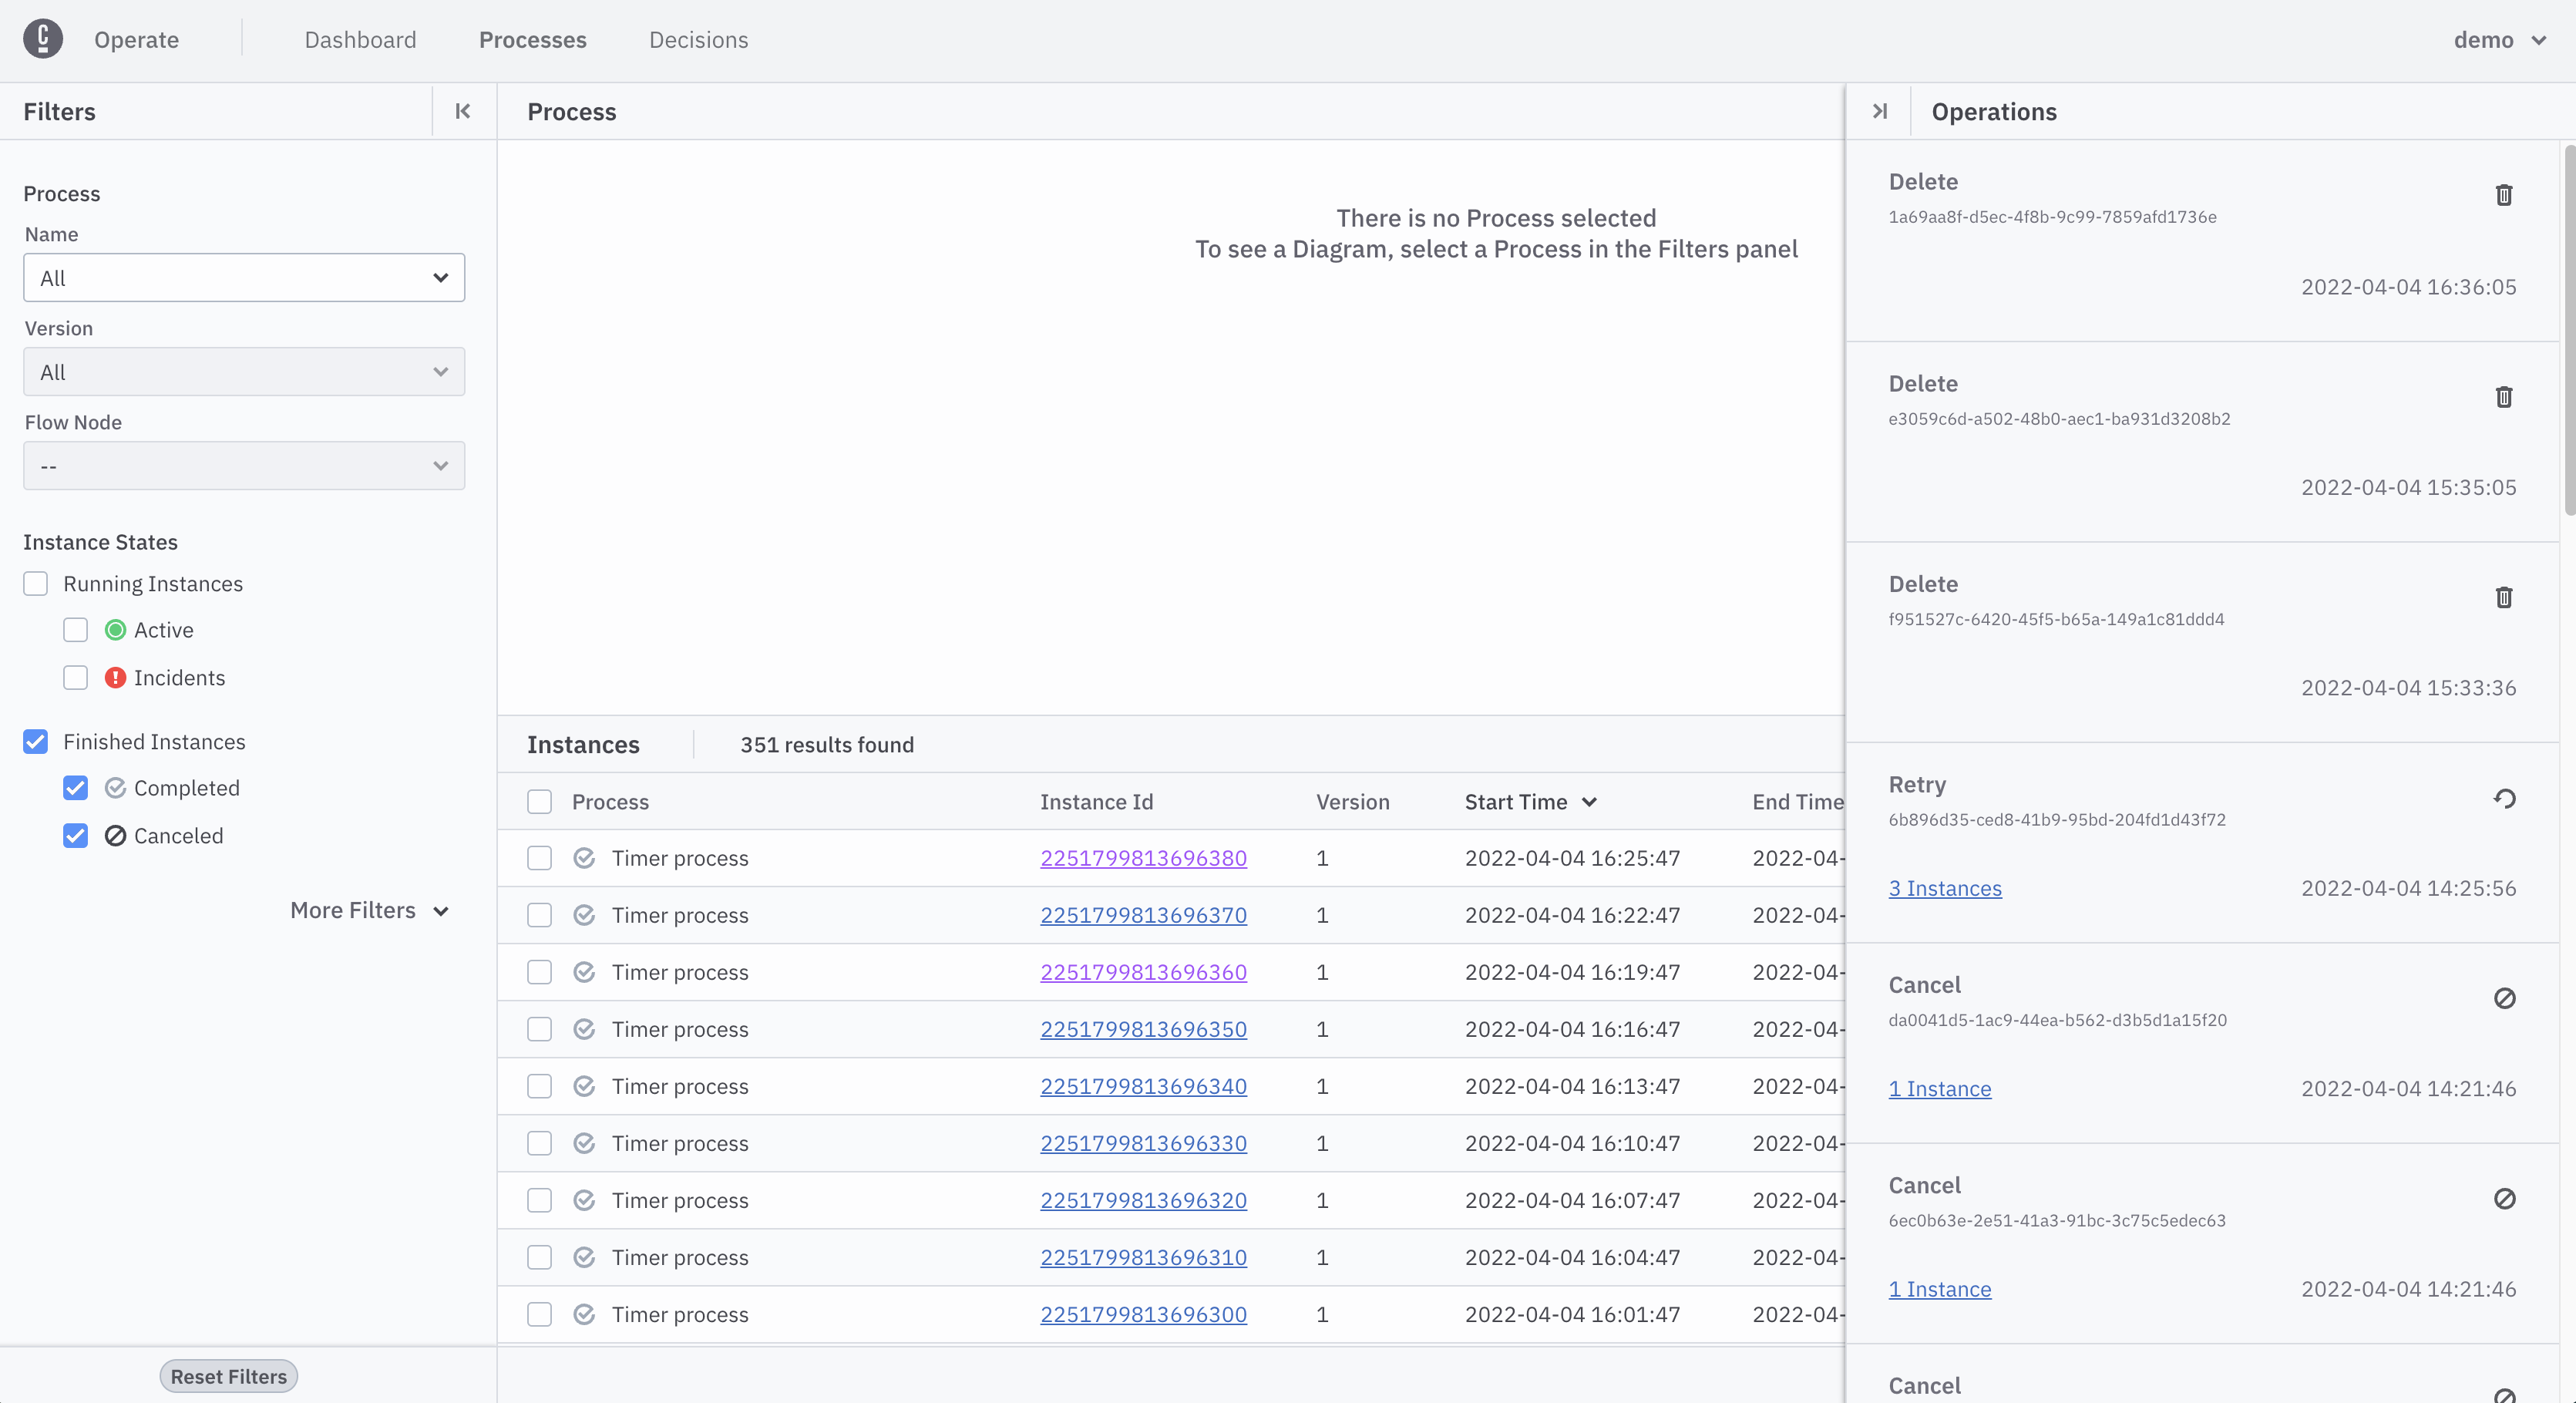The height and width of the screenshot is (1403, 2576).
Task: Expand the More Filters menu
Action: coord(369,910)
